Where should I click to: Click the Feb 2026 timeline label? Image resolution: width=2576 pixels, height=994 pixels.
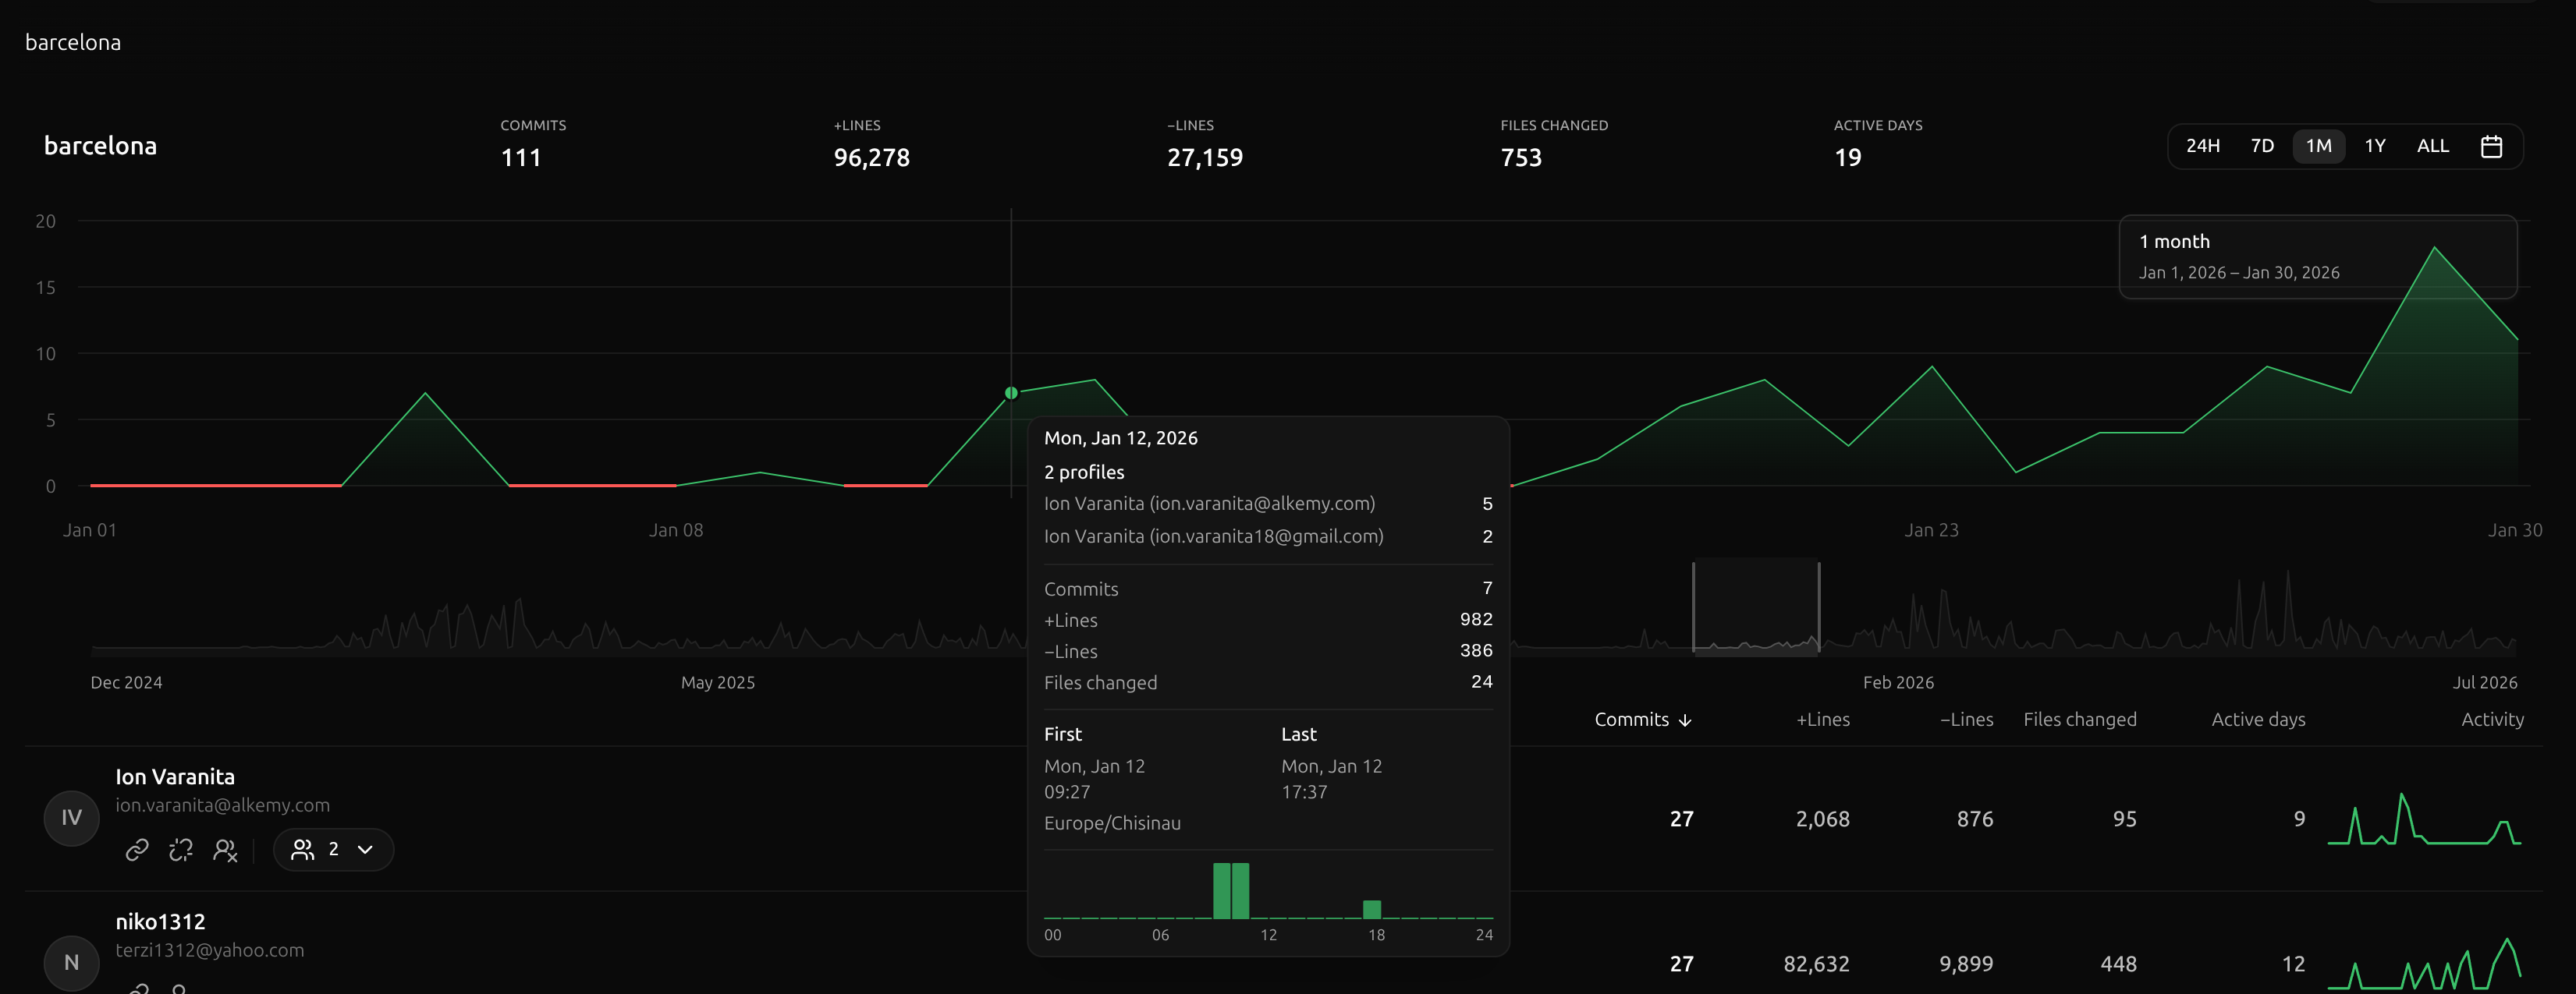pyautogui.click(x=1898, y=682)
